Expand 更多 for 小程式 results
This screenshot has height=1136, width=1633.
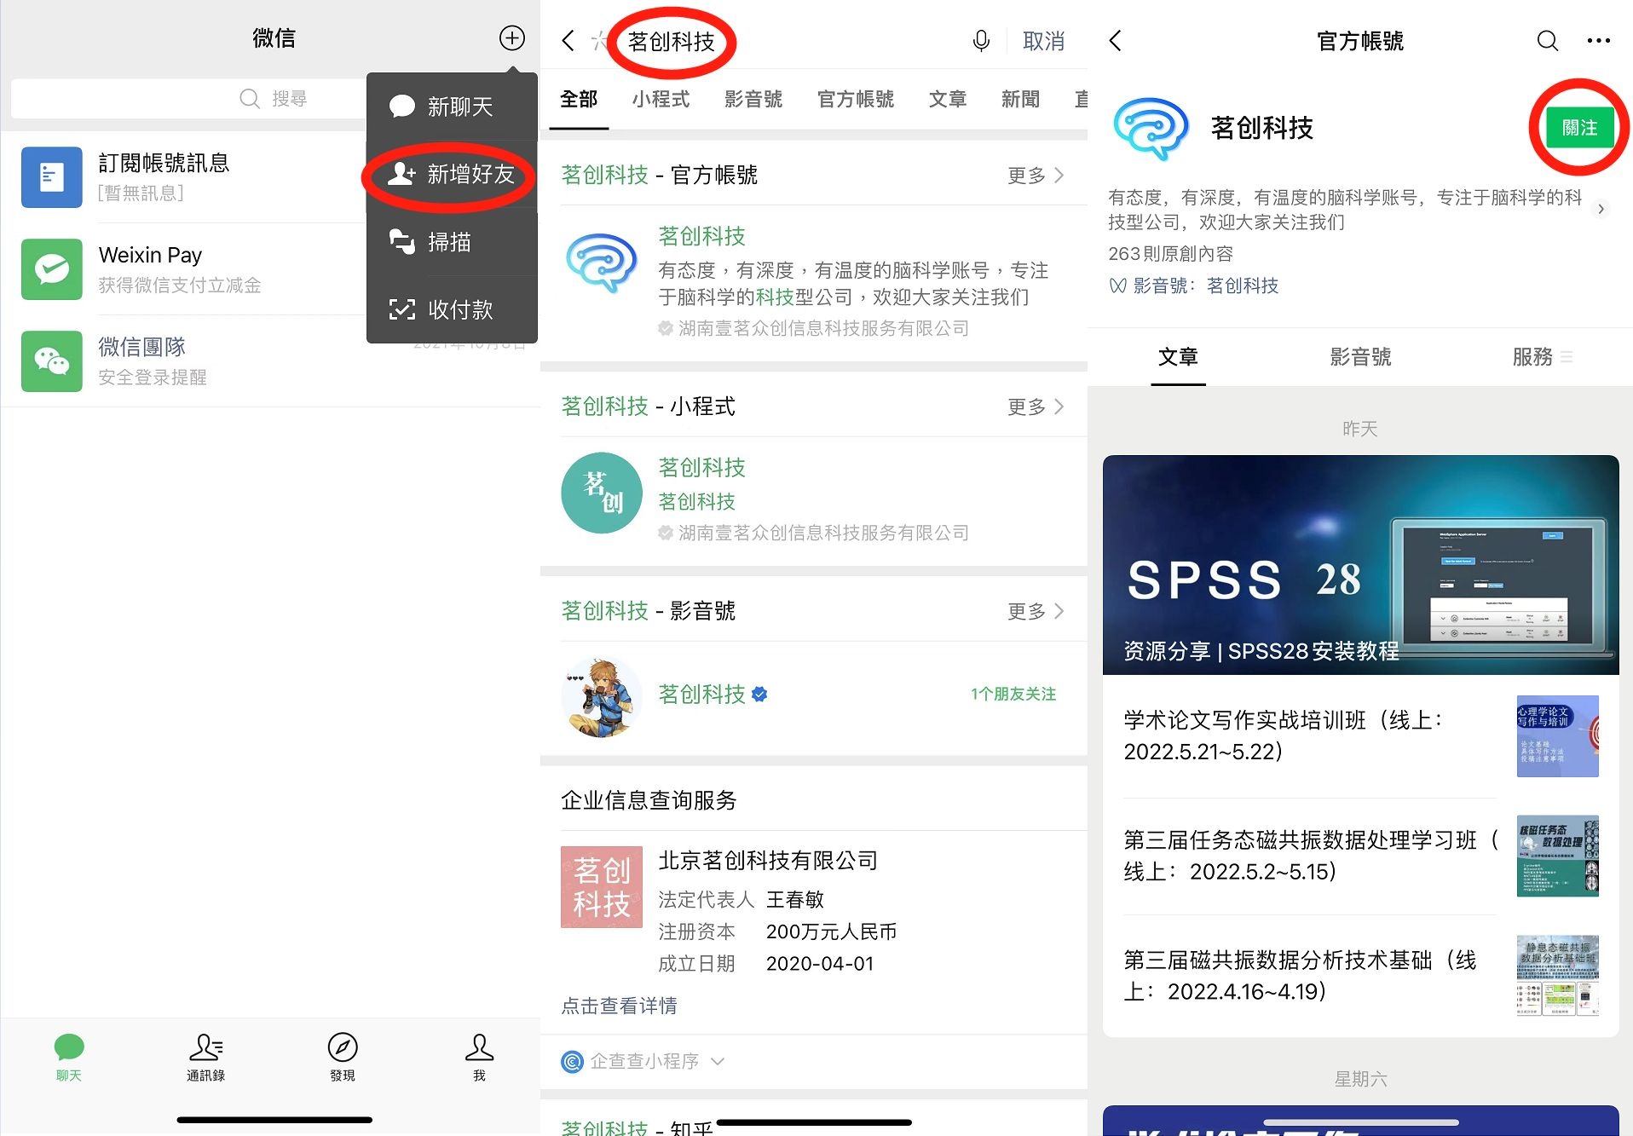(x=1036, y=407)
